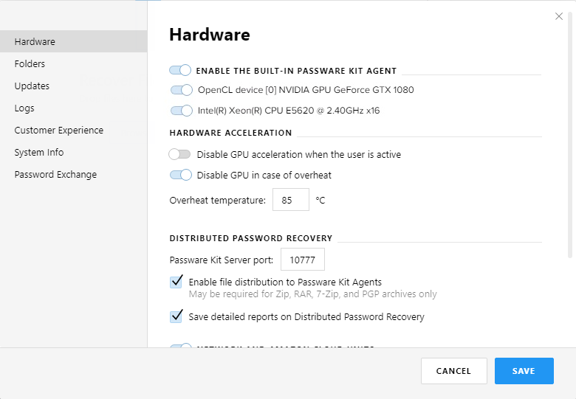Viewport: 576px width, 399px height.
Task: Toggle Disable GPU in case of overheat
Action: click(x=180, y=175)
